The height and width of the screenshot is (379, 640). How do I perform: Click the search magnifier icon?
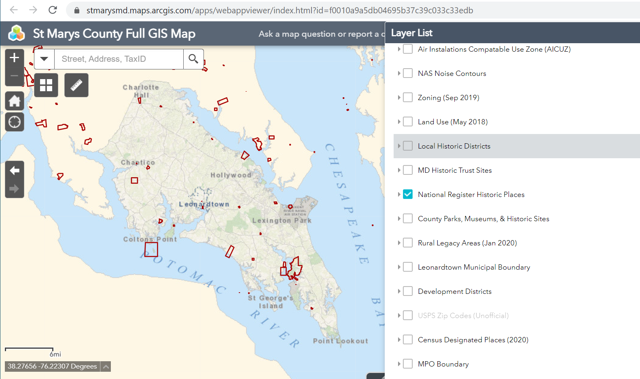pos(193,59)
